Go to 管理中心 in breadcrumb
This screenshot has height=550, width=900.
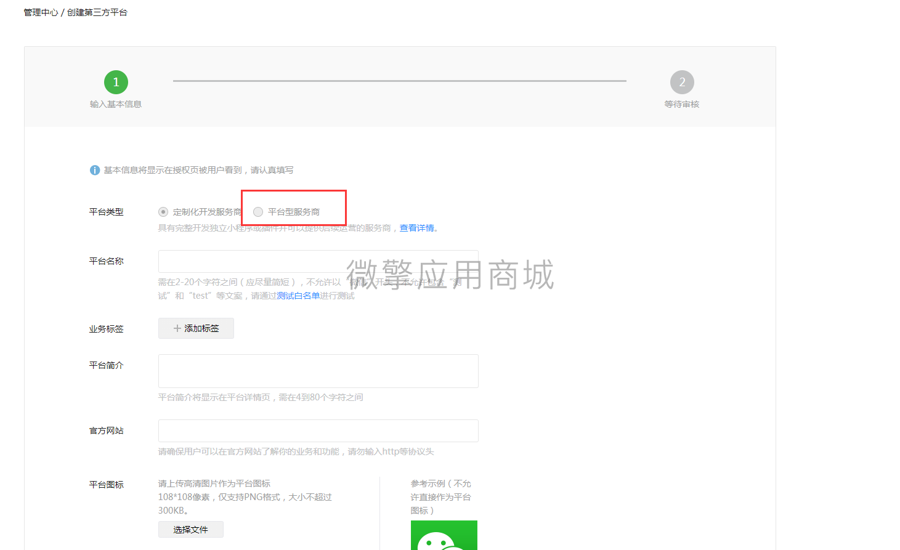tap(41, 12)
